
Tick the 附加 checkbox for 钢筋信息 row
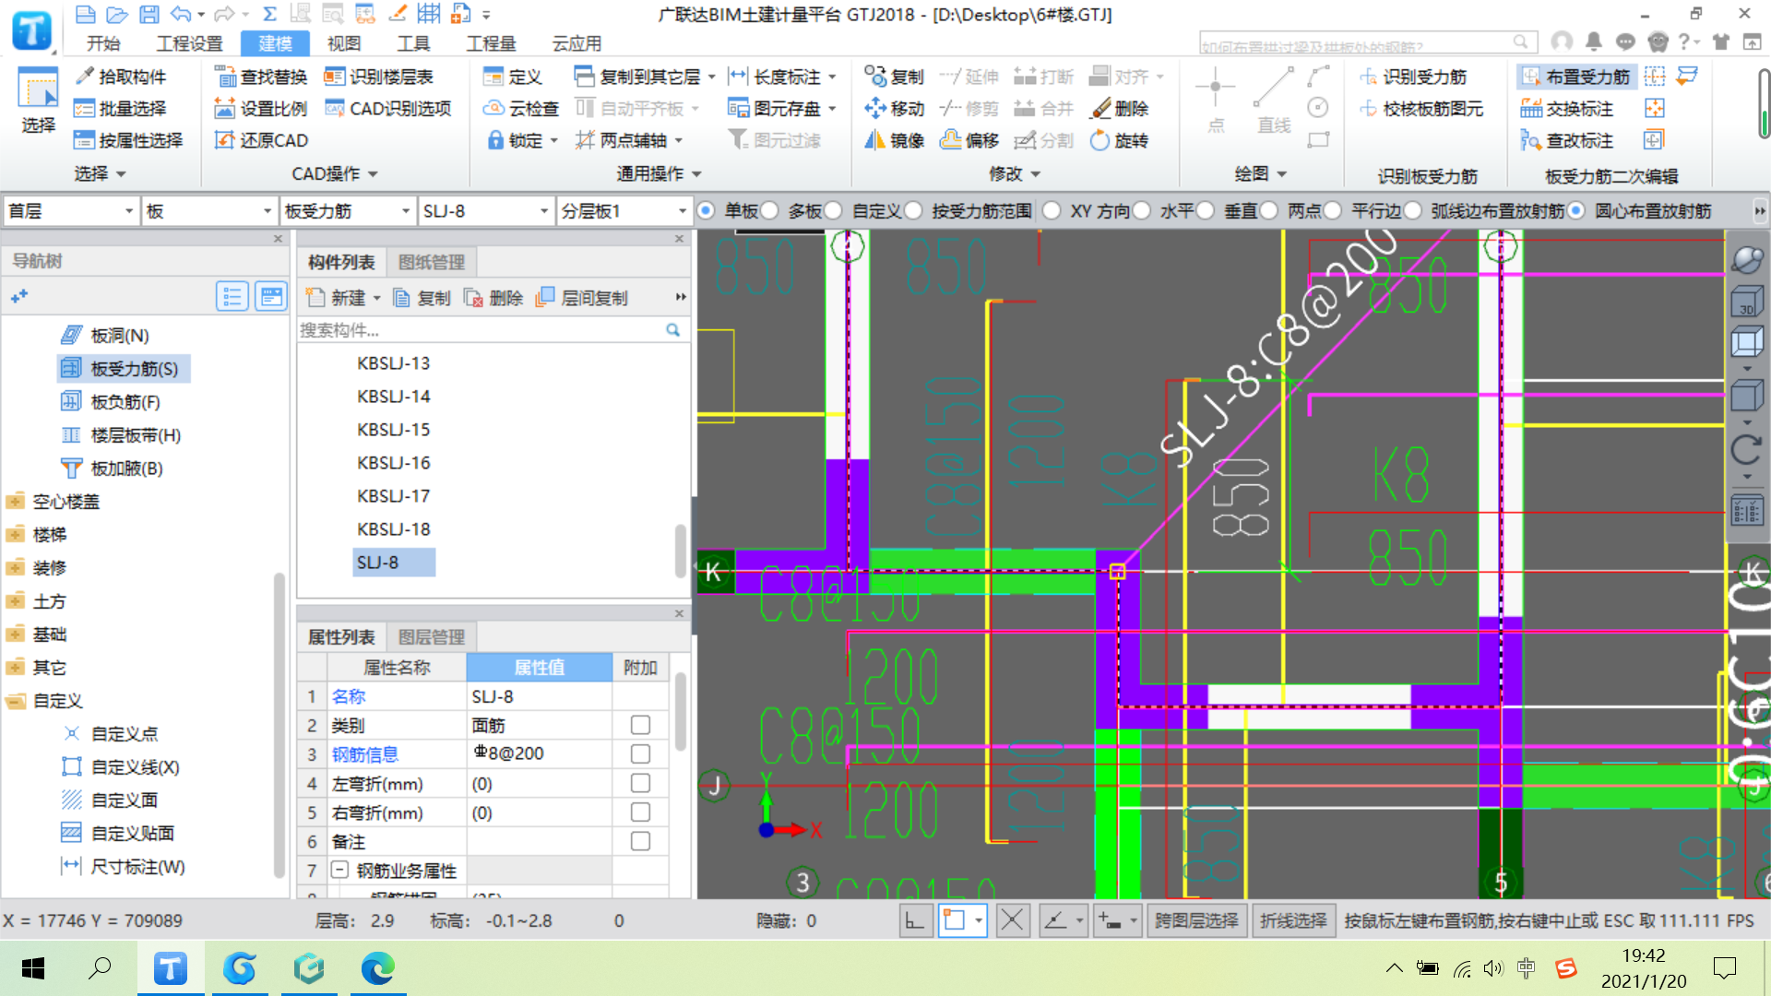[x=640, y=754]
